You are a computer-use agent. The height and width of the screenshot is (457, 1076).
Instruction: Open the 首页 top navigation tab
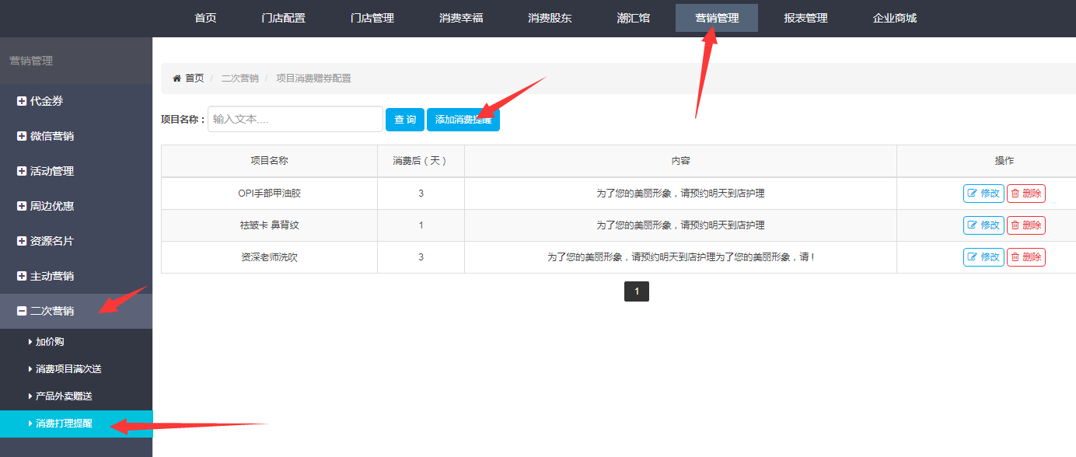pos(205,18)
